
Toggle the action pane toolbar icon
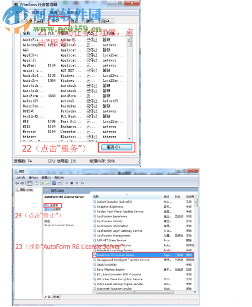tap(59, 183)
